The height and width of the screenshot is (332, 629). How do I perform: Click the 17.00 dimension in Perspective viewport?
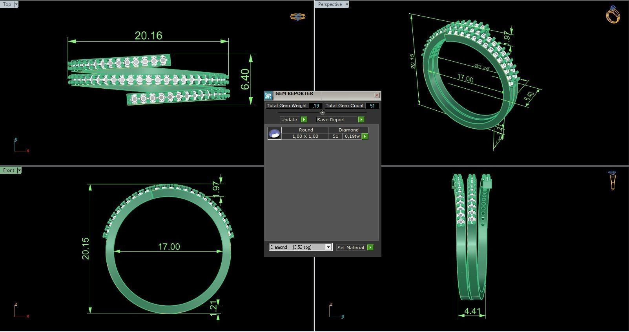tap(465, 78)
